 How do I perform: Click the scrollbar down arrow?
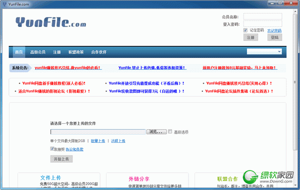[295, 185]
